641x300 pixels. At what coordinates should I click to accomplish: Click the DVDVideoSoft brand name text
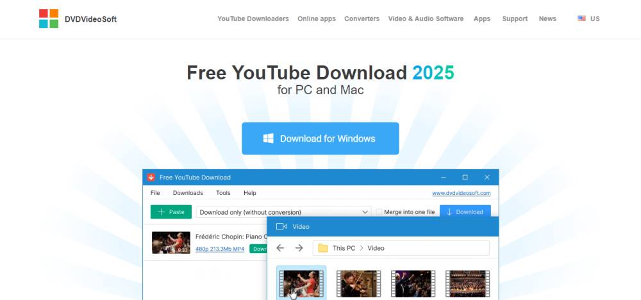click(x=90, y=19)
